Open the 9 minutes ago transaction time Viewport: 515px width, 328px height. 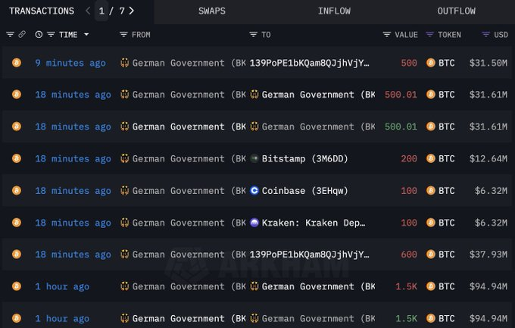[x=70, y=63]
